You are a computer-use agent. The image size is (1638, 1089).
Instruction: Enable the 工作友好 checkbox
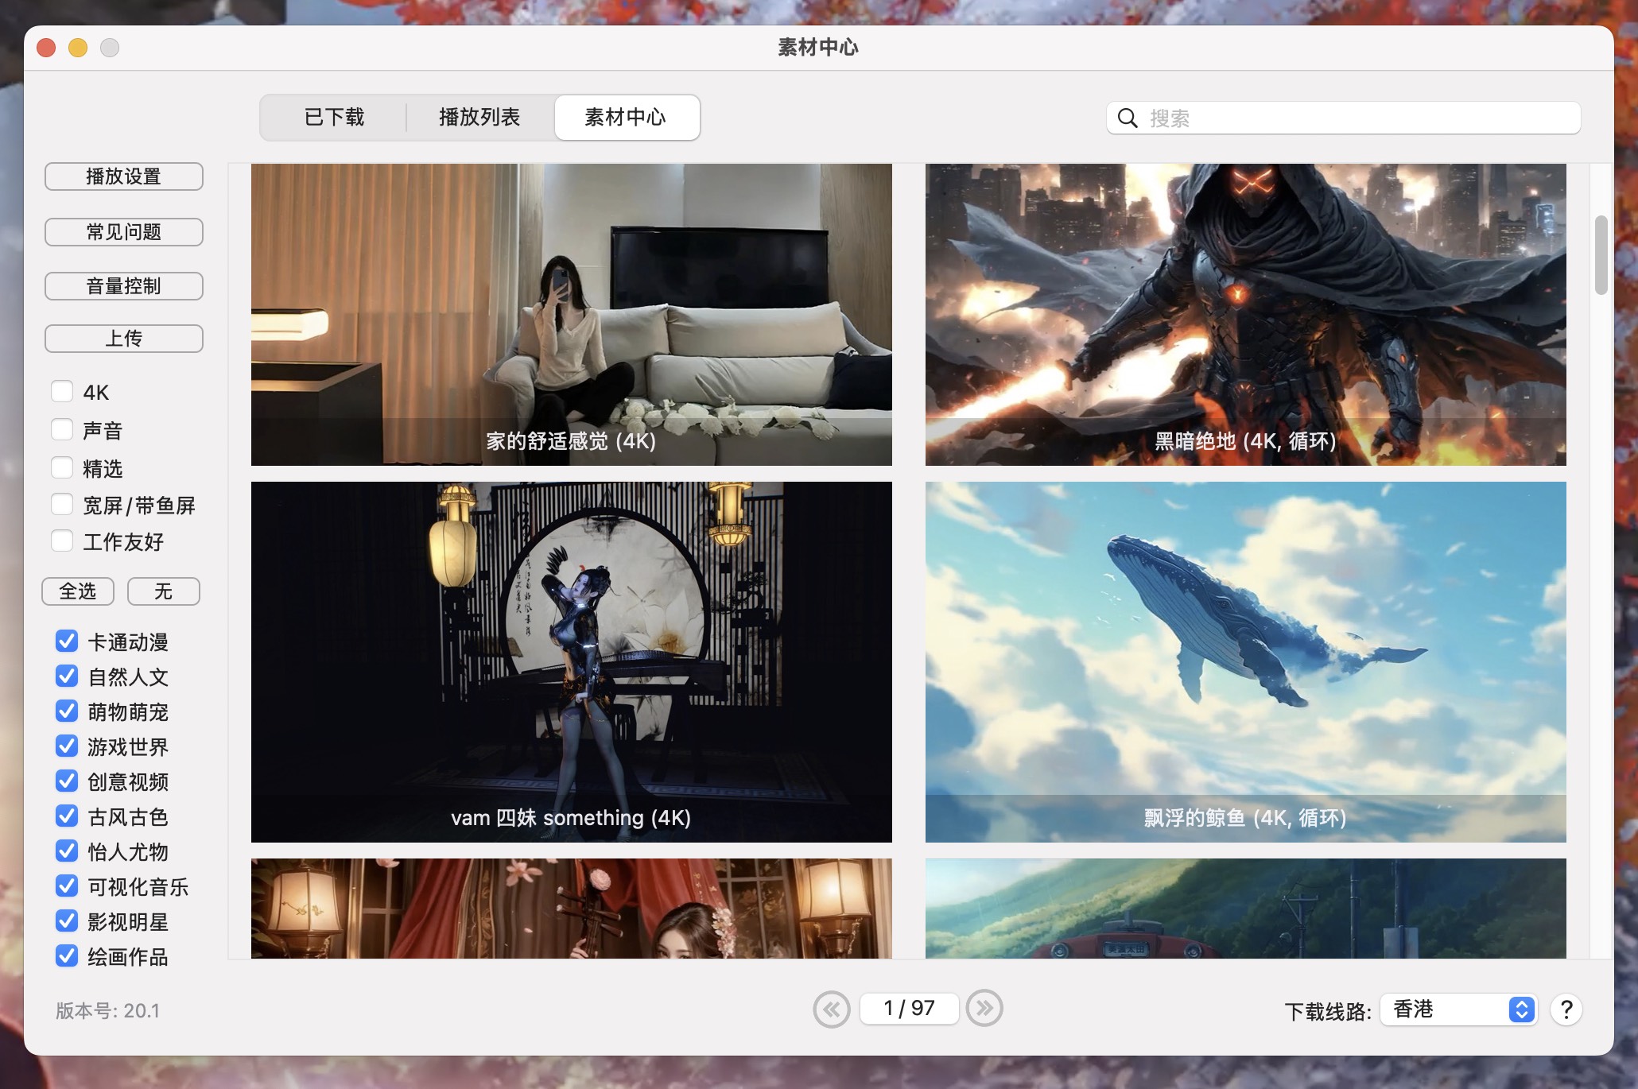(62, 541)
